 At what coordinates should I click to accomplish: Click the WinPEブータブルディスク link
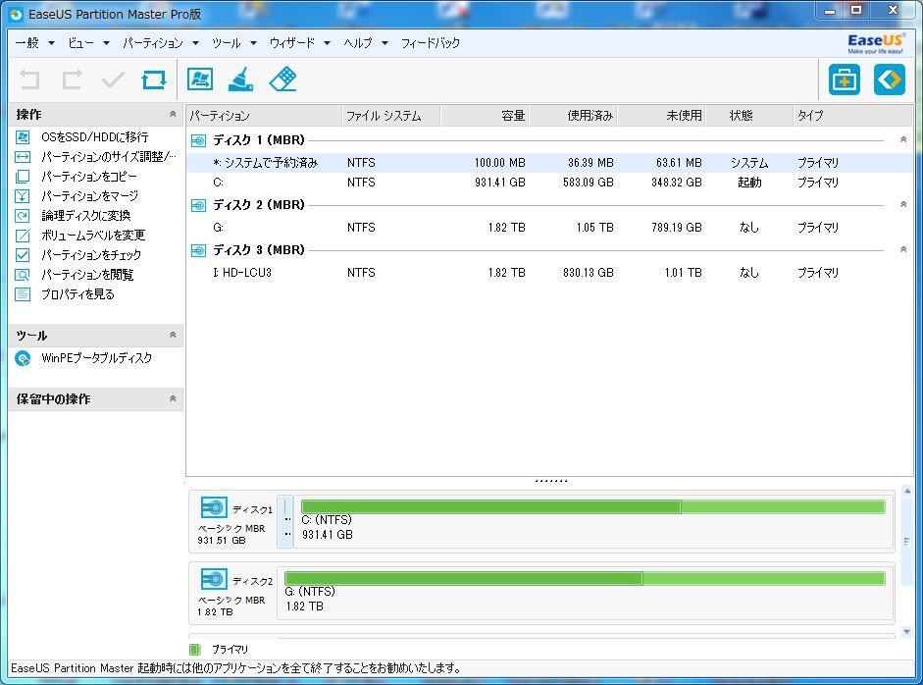pos(96,358)
